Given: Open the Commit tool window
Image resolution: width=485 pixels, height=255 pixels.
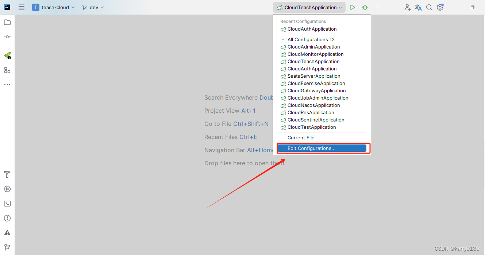Looking at the screenshot, I should pyautogui.click(x=7, y=36).
